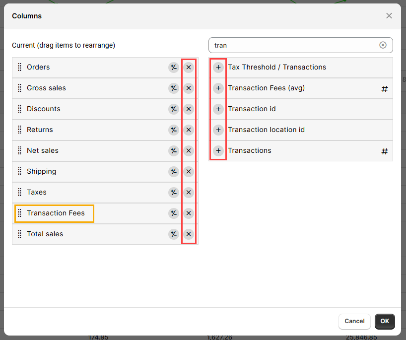Add the Transaction Fees (avg) column
406x340 pixels.
[x=218, y=88]
